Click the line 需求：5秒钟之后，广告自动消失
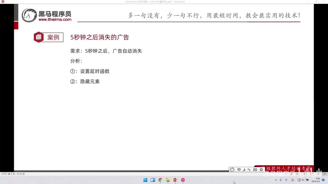 tap(106, 51)
